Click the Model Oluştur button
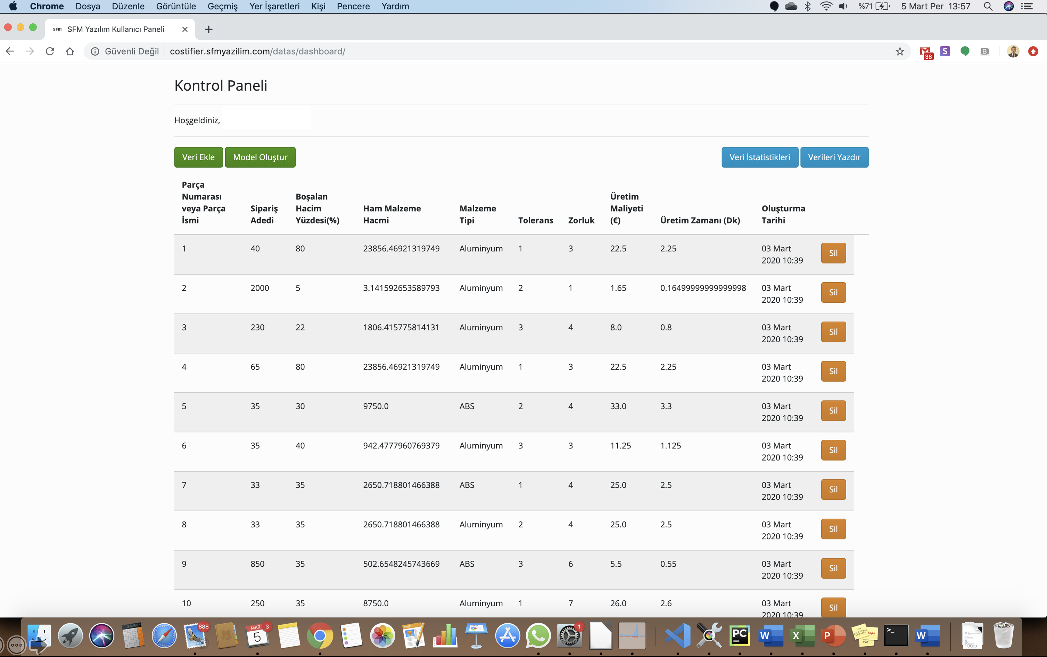This screenshot has width=1047, height=657. pyautogui.click(x=260, y=157)
